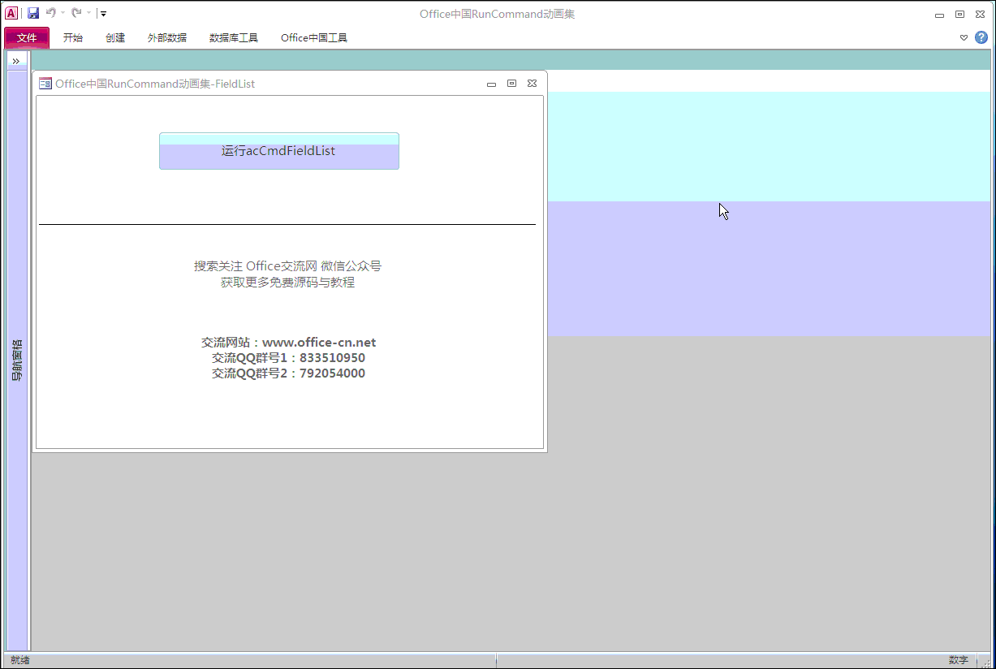Open the 外部数据 ribbon tab
The height and width of the screenshot is (669, 996).
(167, 37)
